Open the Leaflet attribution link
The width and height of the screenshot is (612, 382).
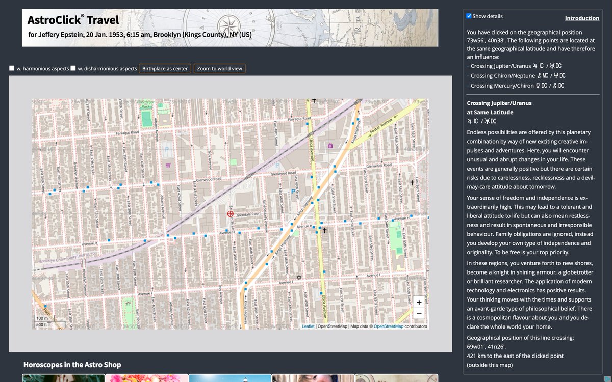pos(308,326)
